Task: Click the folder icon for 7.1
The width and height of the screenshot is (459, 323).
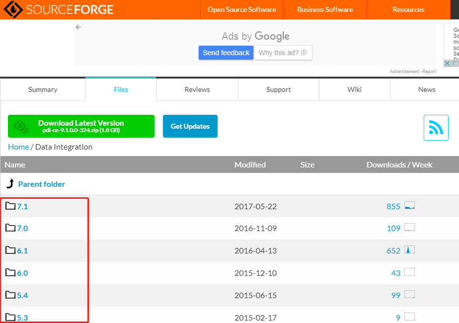Action: 10,206
